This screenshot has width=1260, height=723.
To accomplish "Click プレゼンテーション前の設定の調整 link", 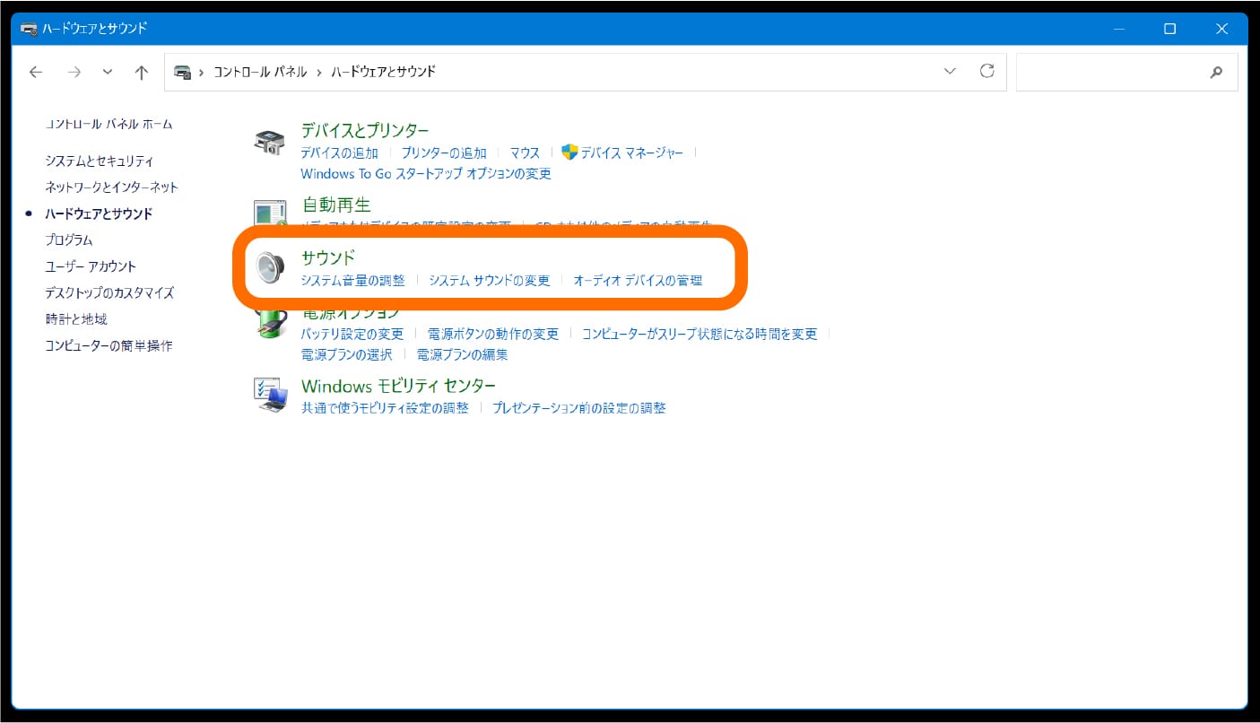I will click(578, 408).
